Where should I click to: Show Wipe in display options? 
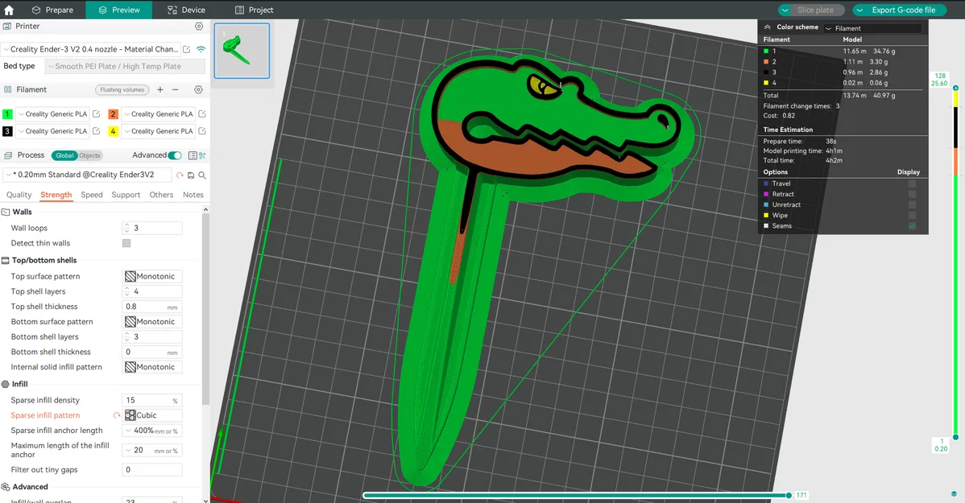pyautogui.click(x=912, y=215)
